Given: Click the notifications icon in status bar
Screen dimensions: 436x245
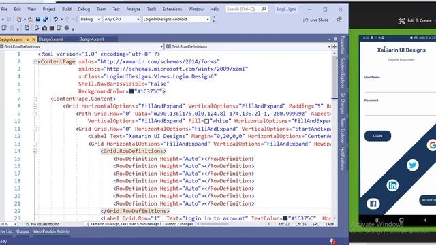Looking at the screenshot, I should tap(332, 241).
